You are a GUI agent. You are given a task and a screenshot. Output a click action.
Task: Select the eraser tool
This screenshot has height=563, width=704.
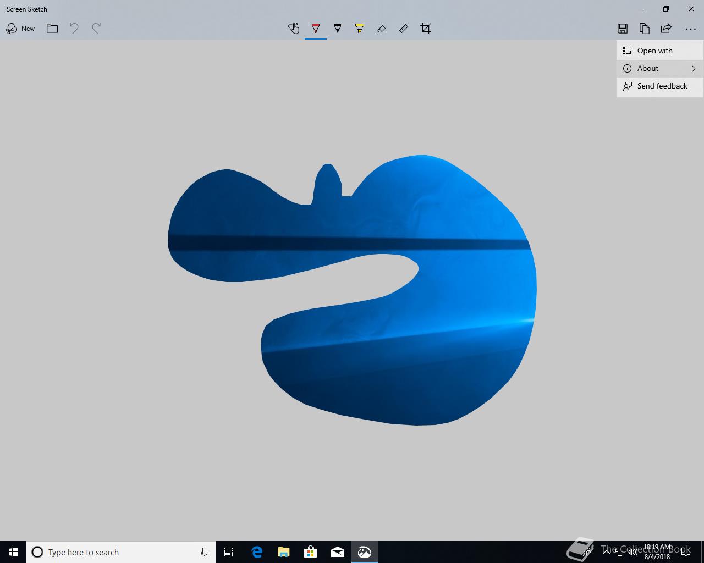pos(382,29)
